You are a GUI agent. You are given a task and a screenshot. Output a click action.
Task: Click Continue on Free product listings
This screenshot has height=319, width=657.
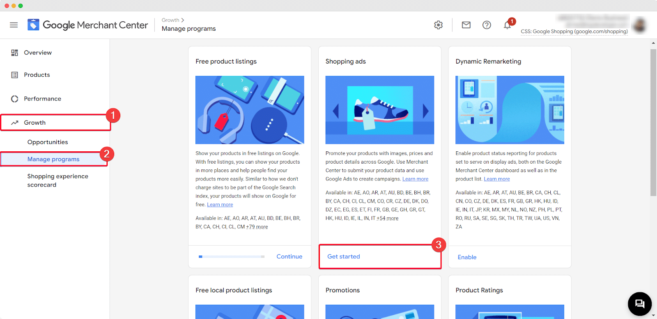click(289, 256)
